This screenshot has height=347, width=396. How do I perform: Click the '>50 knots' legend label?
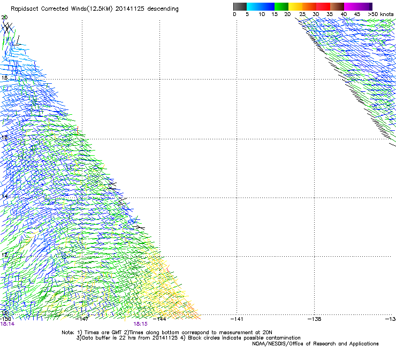(380, 14)
